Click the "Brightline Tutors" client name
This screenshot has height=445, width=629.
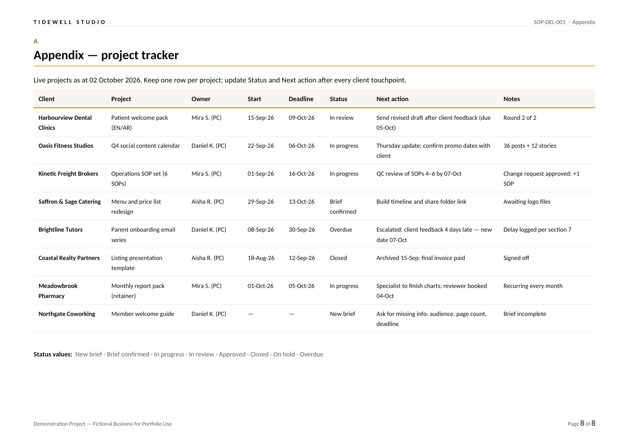click(x=60, y=229)
